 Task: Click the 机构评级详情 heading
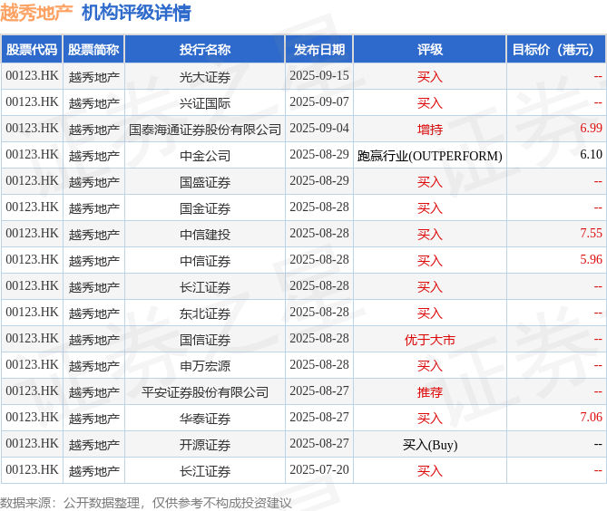click(136, 13)
